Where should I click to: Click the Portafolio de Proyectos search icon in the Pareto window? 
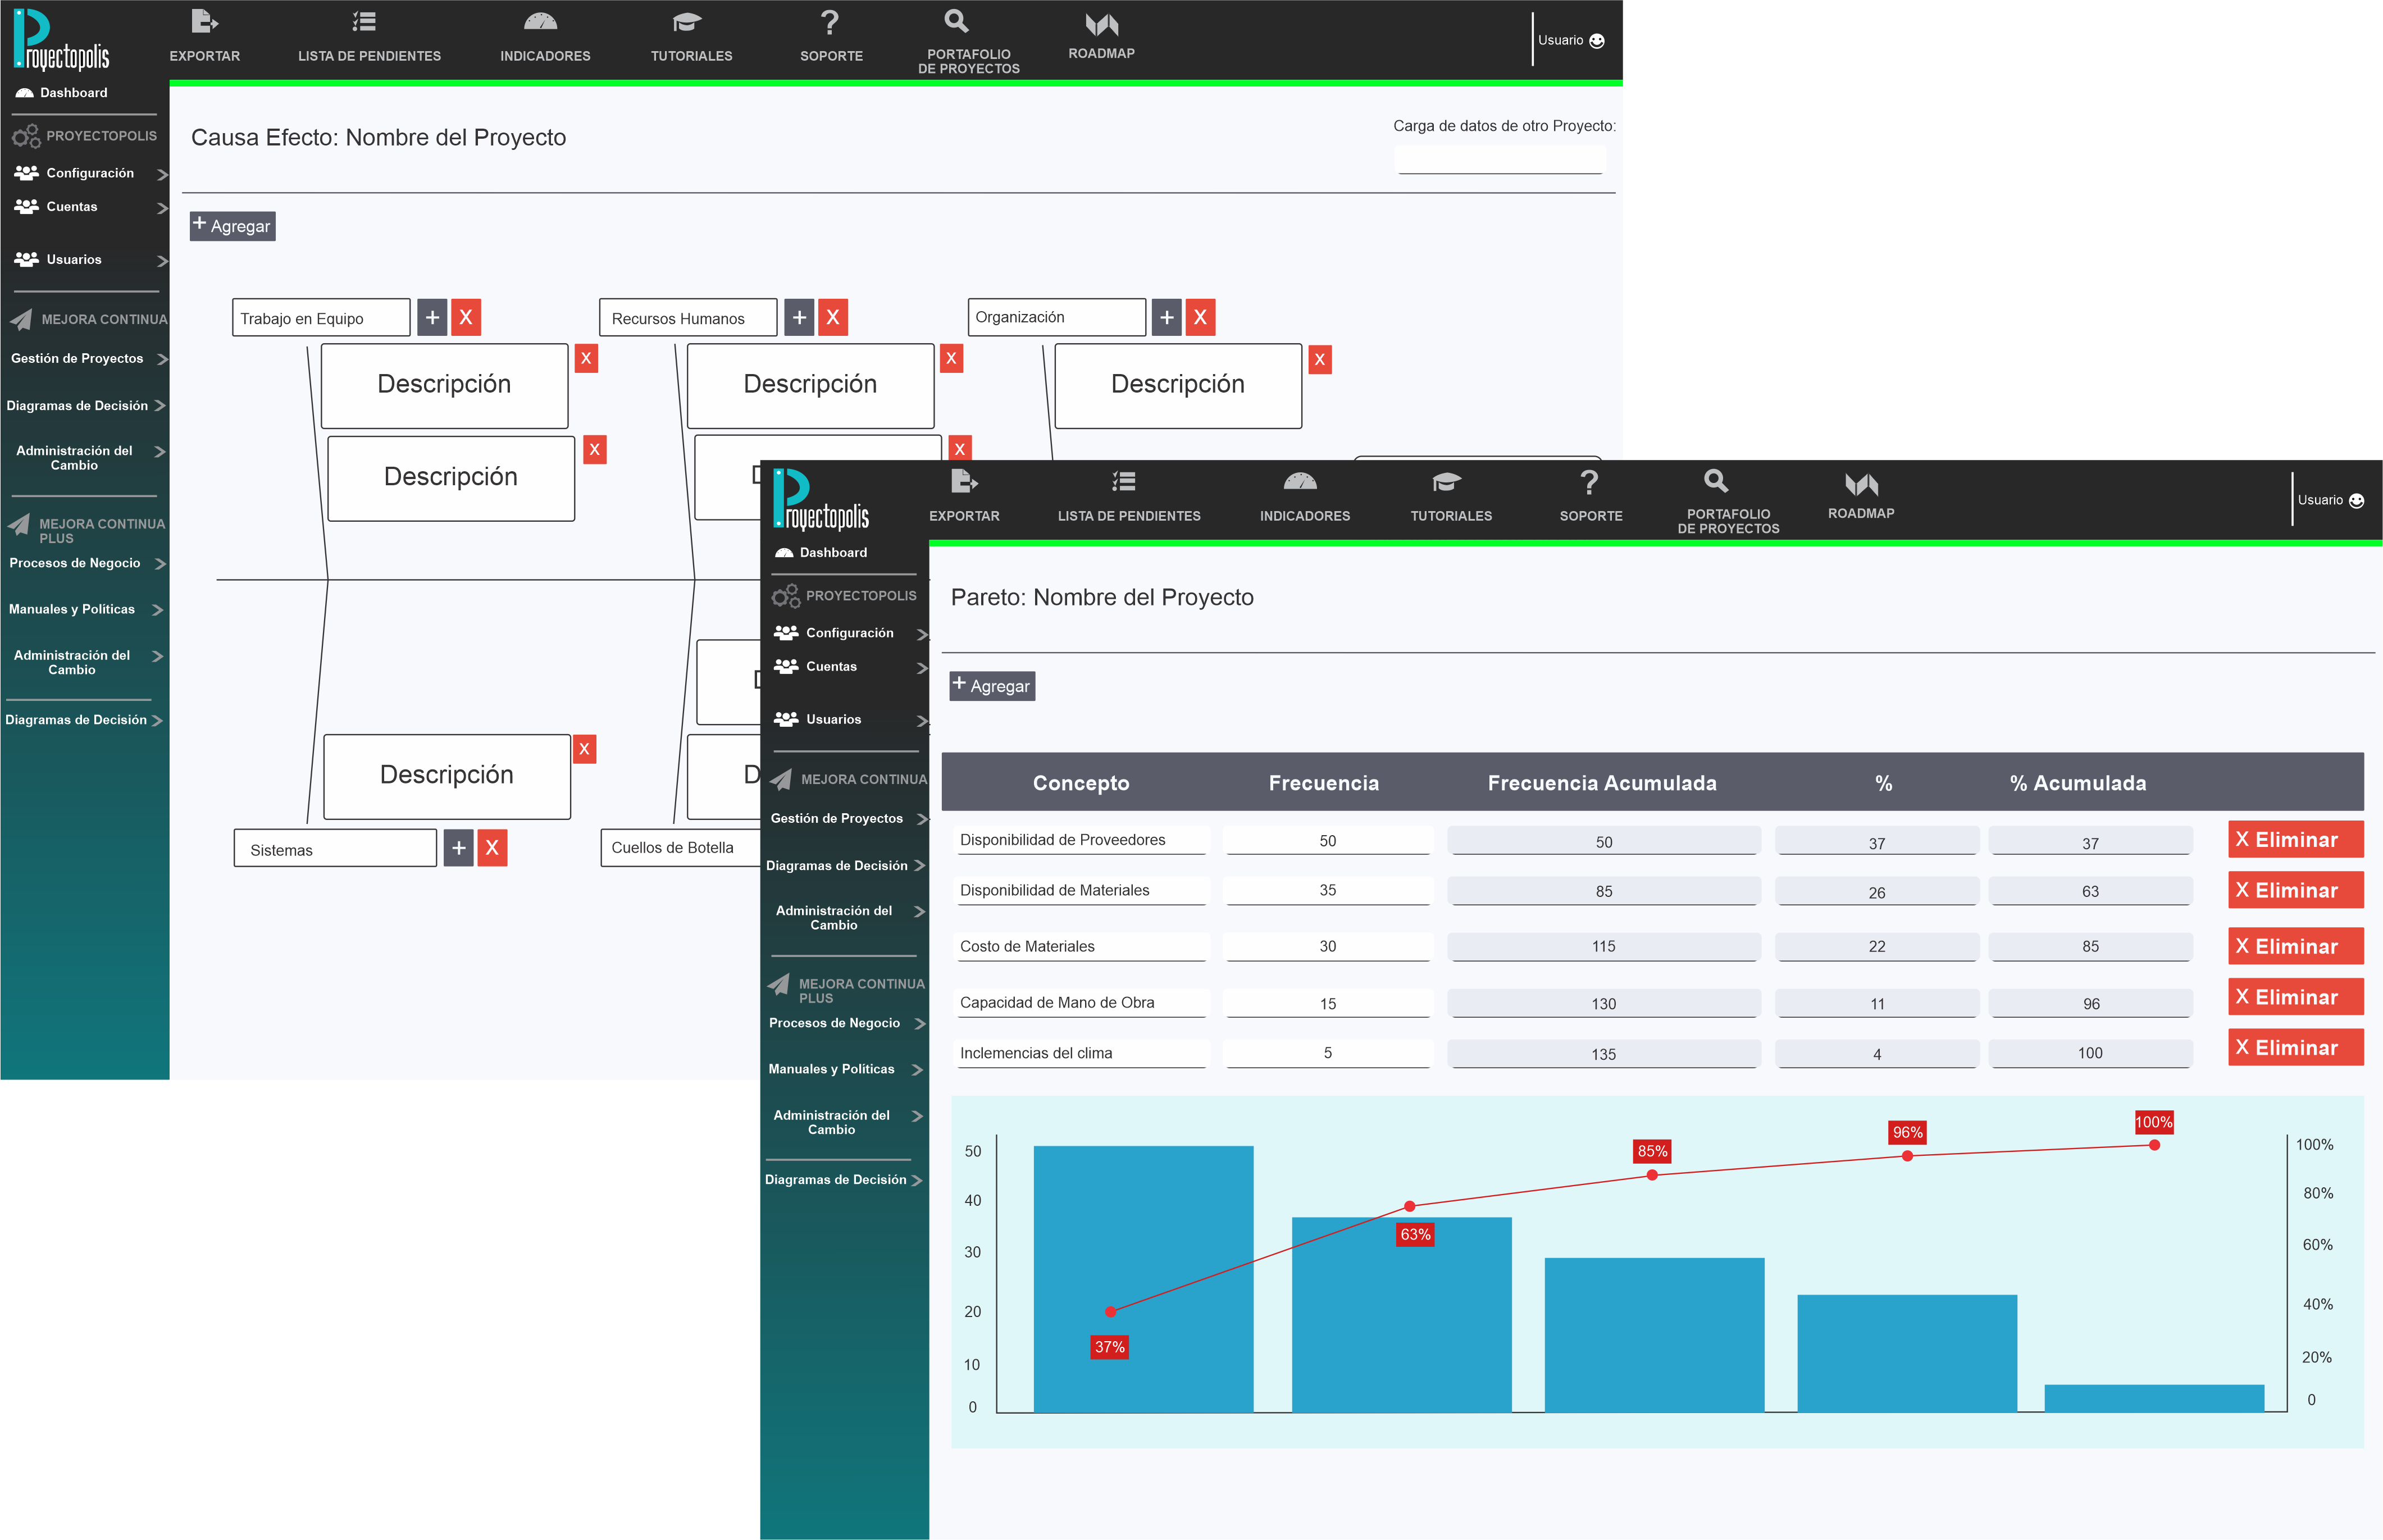point(1716,481)
